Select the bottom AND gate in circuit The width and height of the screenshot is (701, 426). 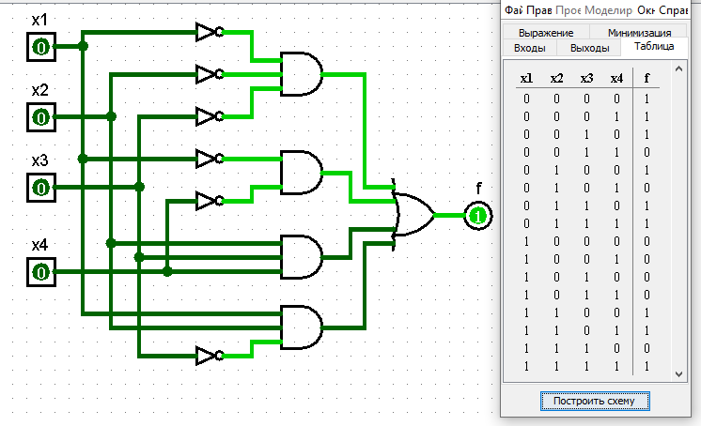[x=301, y=325]
